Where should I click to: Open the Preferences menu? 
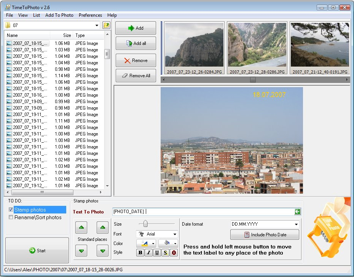(x=90, y=15)
